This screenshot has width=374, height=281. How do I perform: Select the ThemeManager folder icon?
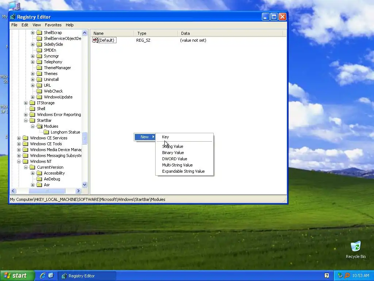[39, 68]
